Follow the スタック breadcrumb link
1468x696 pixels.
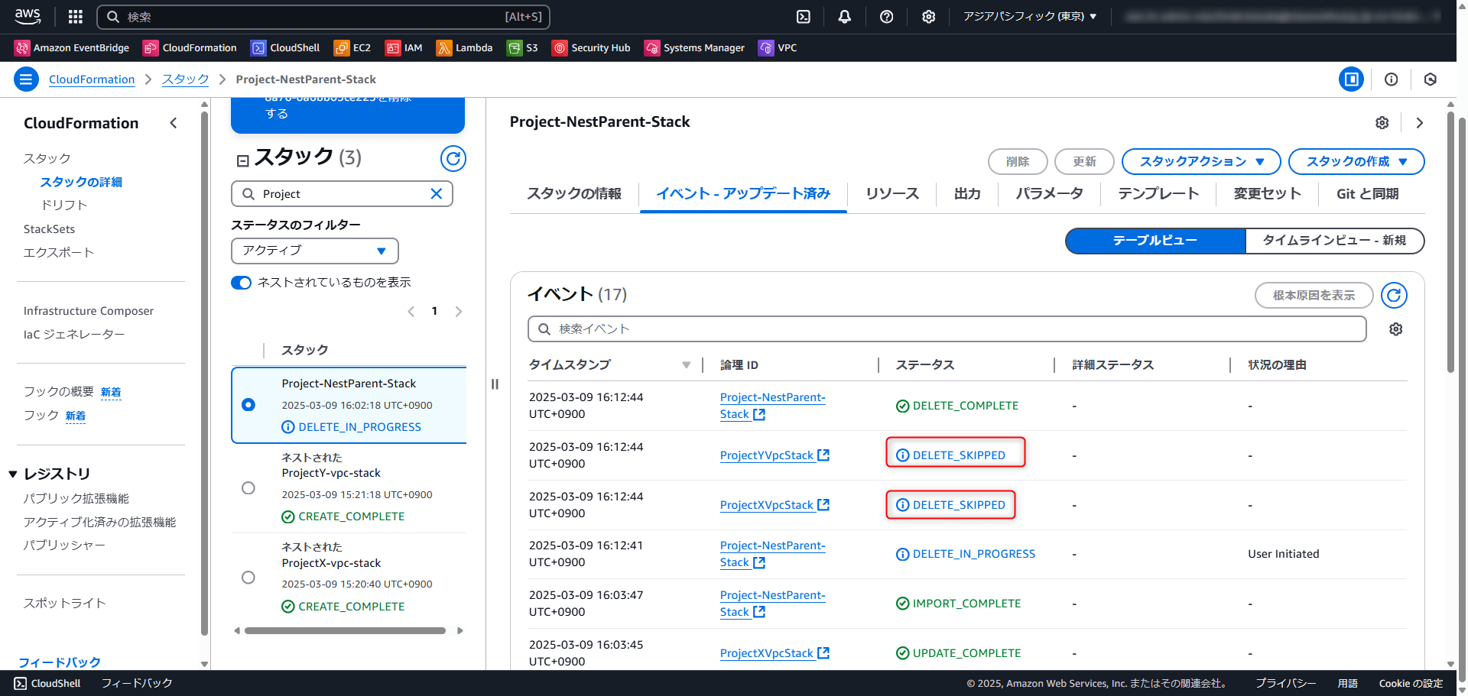click(x=185, y=79)
